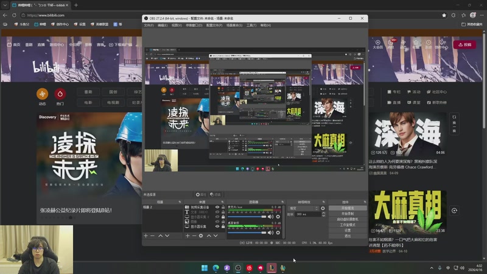The width and height of the screenshot is (487, 274).
Task: Move scene up in OBS scenes panel
Action: click(160, 236)
